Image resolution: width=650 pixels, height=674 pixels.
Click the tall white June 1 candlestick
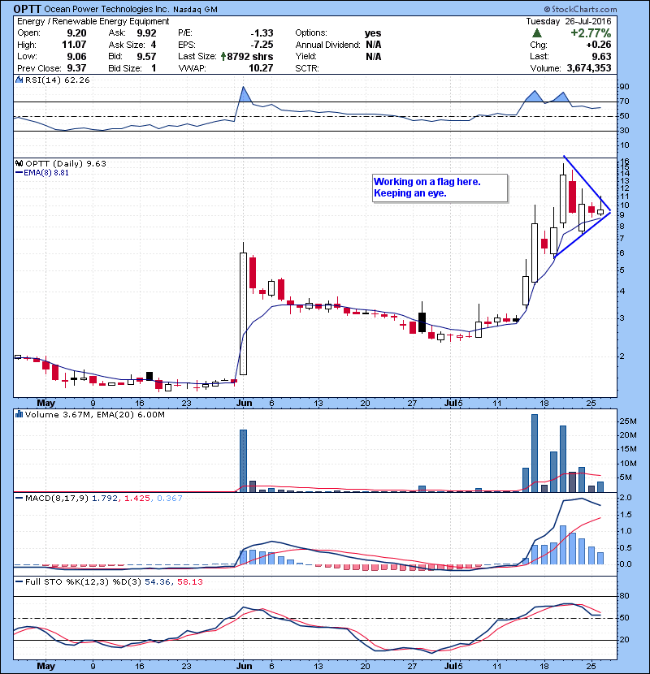click(x=244, y=313)
